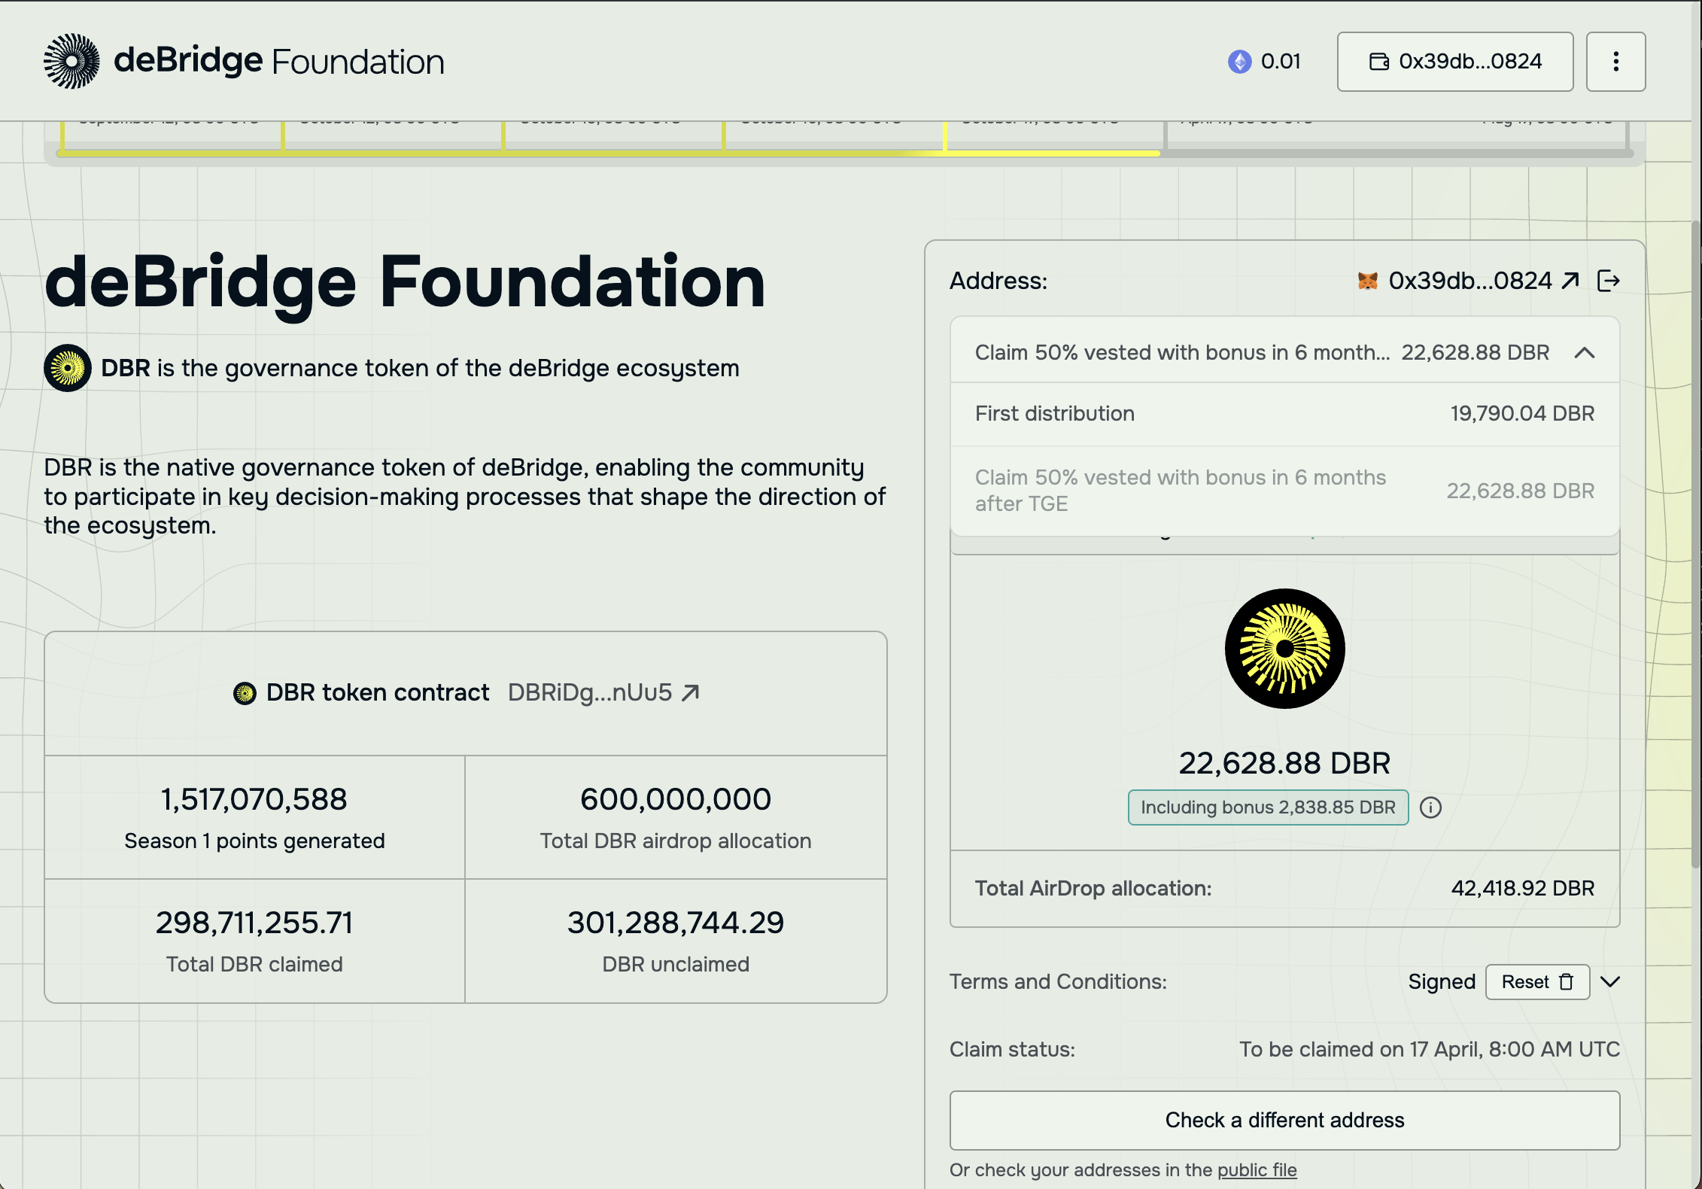Click the wallet address 0x39db...0824 header button

[1455, 62]
